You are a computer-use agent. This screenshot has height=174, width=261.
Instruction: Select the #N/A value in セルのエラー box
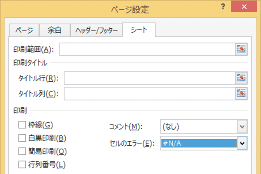[199, 143]
